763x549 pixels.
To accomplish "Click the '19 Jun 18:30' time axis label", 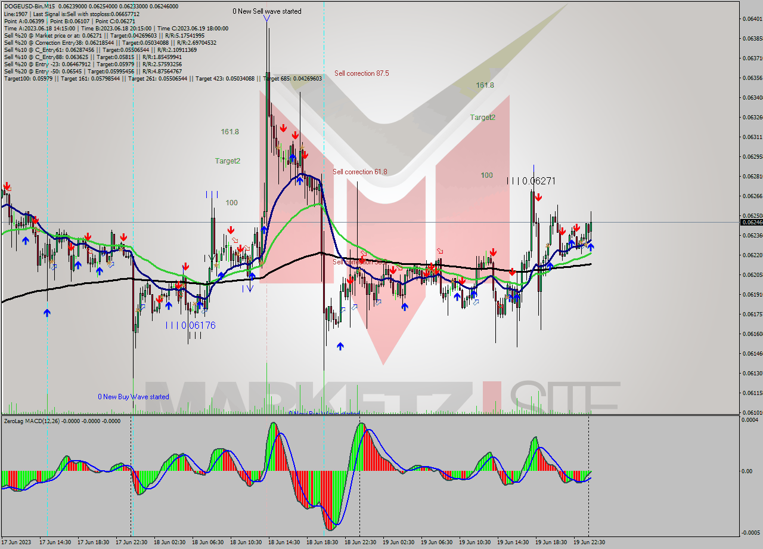I will (551, 542).
